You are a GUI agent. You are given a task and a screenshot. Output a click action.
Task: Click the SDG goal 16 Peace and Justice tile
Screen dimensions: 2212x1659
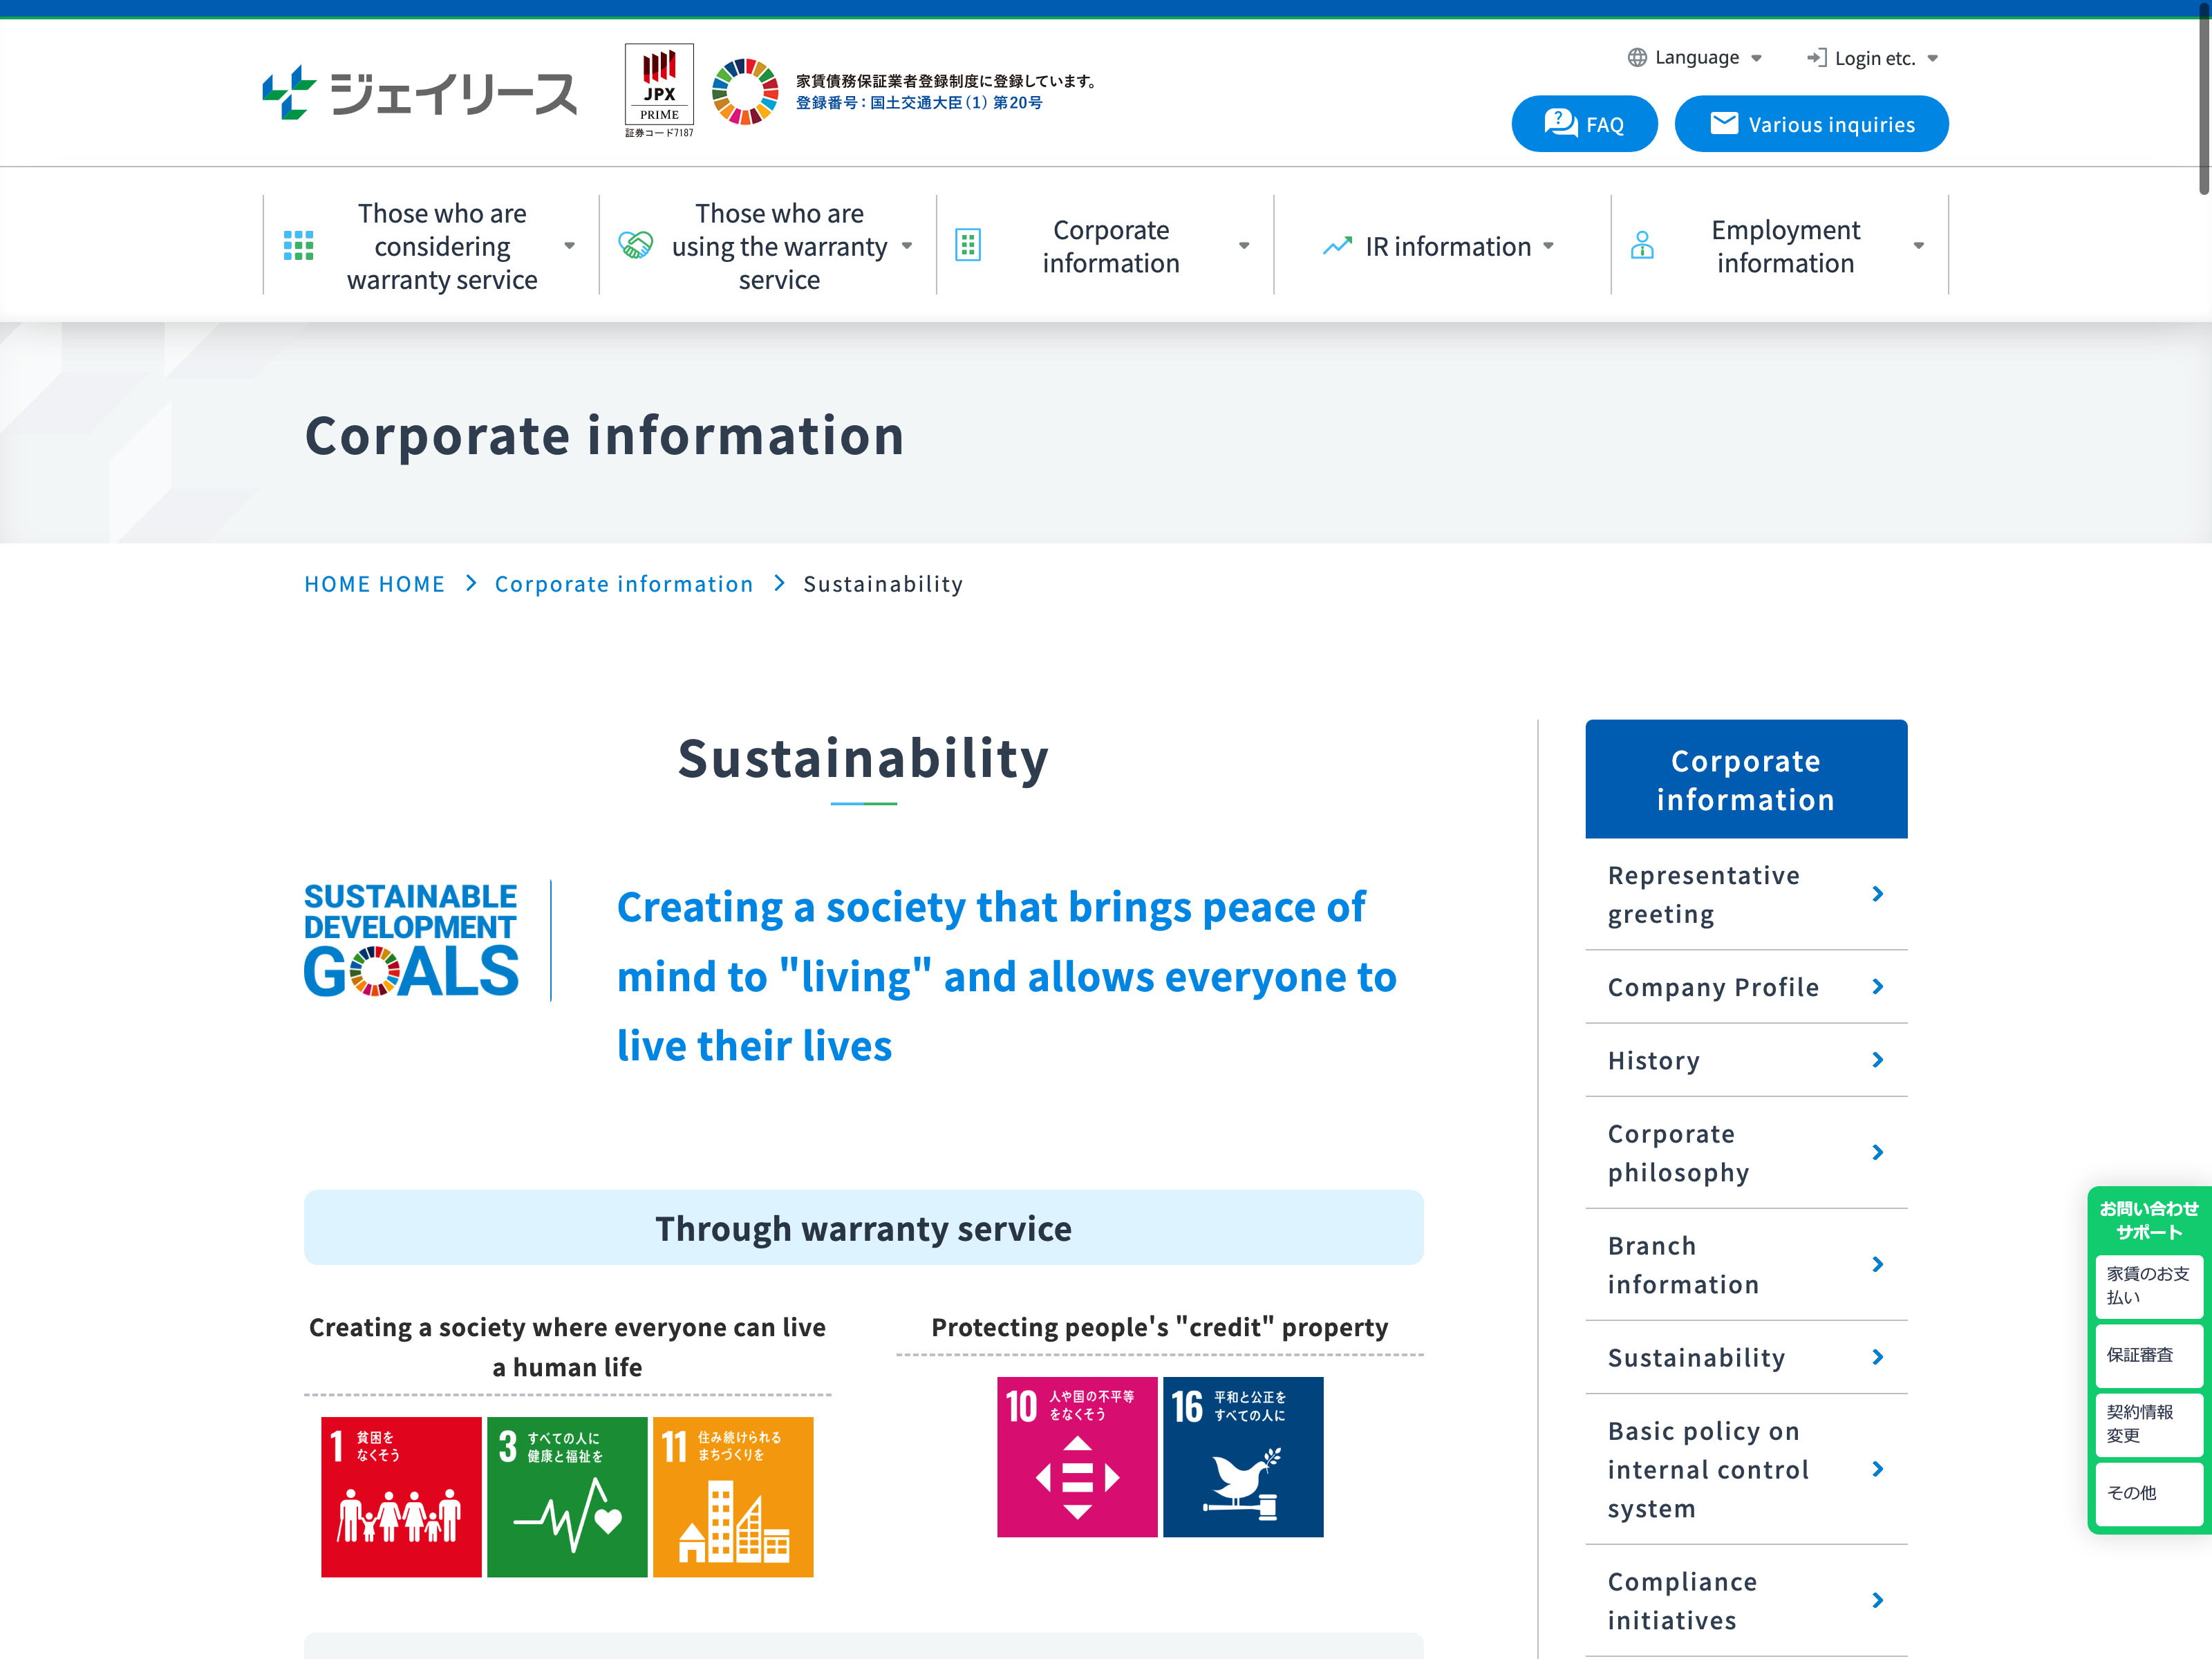pyautogui.click(x=1243, y=1456)
